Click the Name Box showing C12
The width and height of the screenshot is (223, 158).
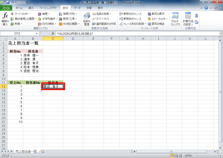pyautogui.click(x=18, y=33)
